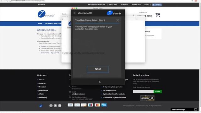Click the Store Home link
The image size is (201, 113).
pos(45,53)
